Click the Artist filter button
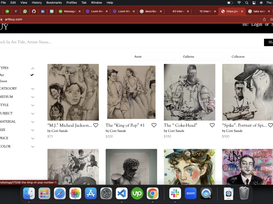Screen dimensions: 273x204 coord(153,57)
